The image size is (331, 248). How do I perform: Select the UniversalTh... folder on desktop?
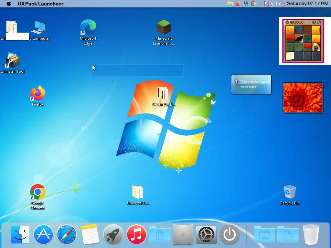click(x=138, y=195)
